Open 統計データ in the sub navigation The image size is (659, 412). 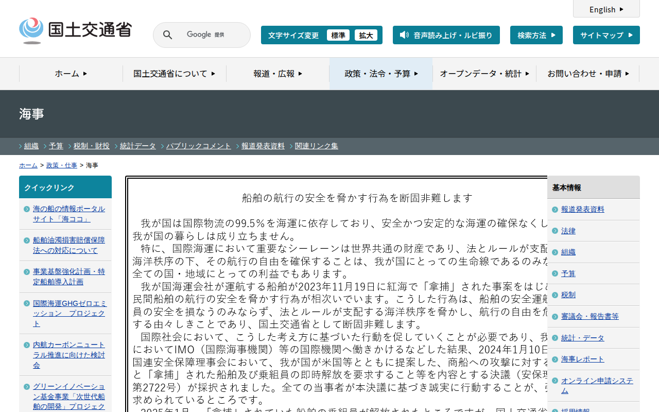(x=138, y=146)
